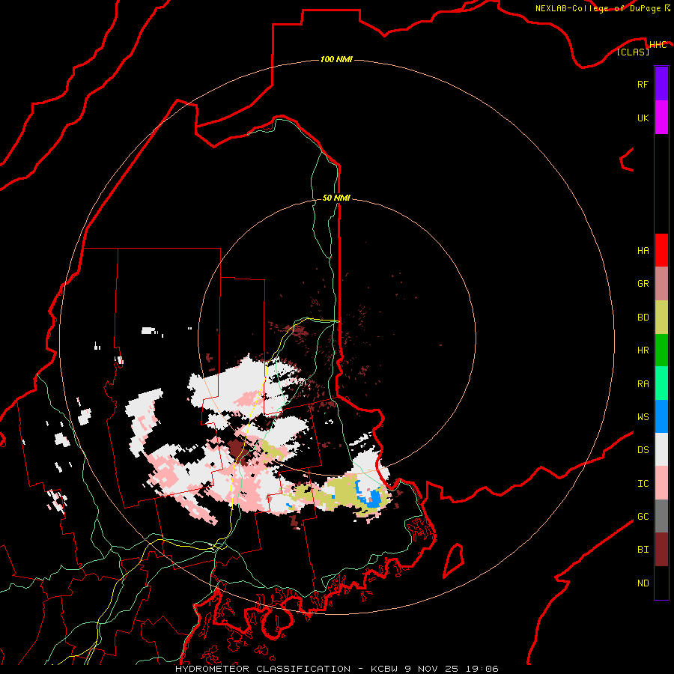Click the small island outline offshore
674x674 pixels.
454,560
